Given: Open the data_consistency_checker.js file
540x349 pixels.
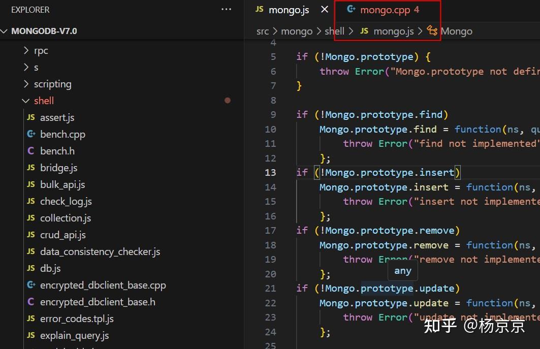Looking at the screenshot, I should [x=100, y=251].
